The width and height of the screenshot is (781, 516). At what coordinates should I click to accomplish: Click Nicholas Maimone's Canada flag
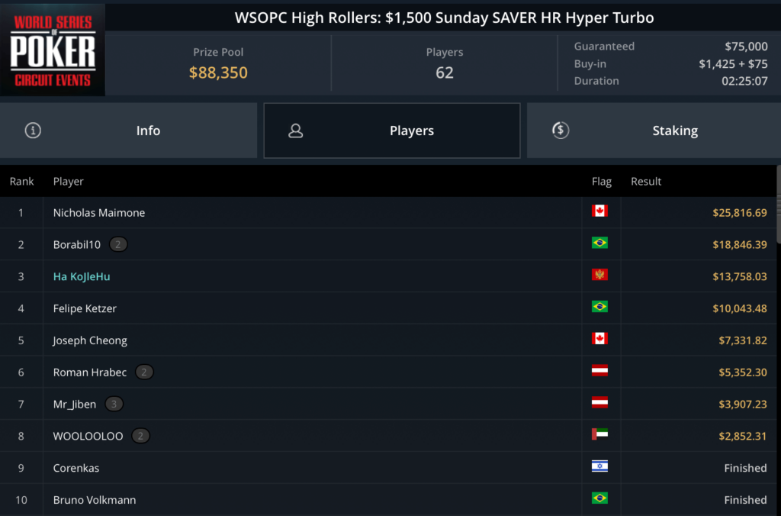tap(599, 211)
